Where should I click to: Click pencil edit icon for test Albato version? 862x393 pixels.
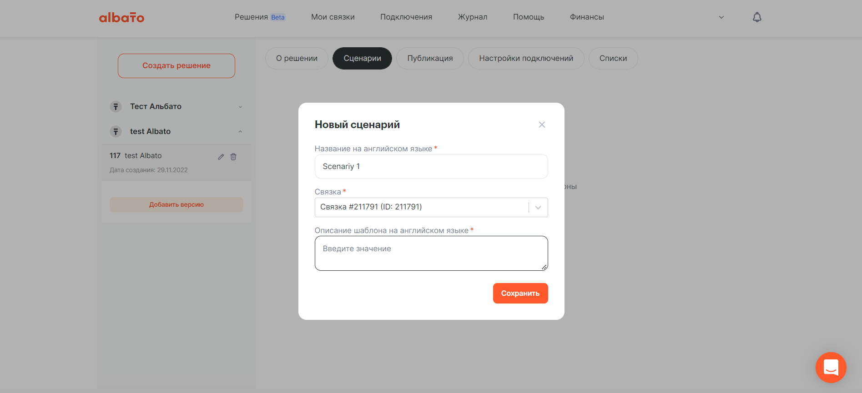click(221, 157)
